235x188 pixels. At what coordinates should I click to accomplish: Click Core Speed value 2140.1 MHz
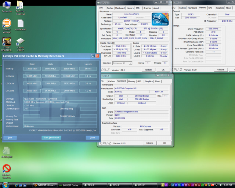(121, 46)
